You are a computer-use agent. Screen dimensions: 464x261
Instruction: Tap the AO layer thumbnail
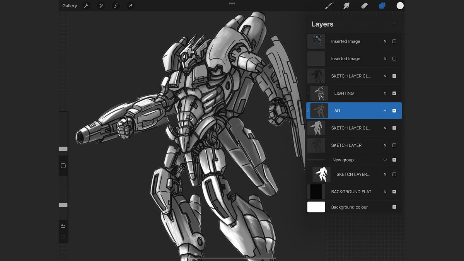(x=320, y=111)
